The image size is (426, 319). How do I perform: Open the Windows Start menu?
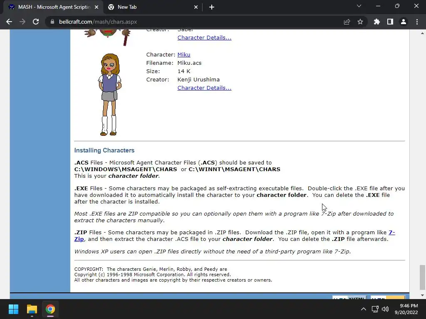pyautogui.click(x=13, y=309)
